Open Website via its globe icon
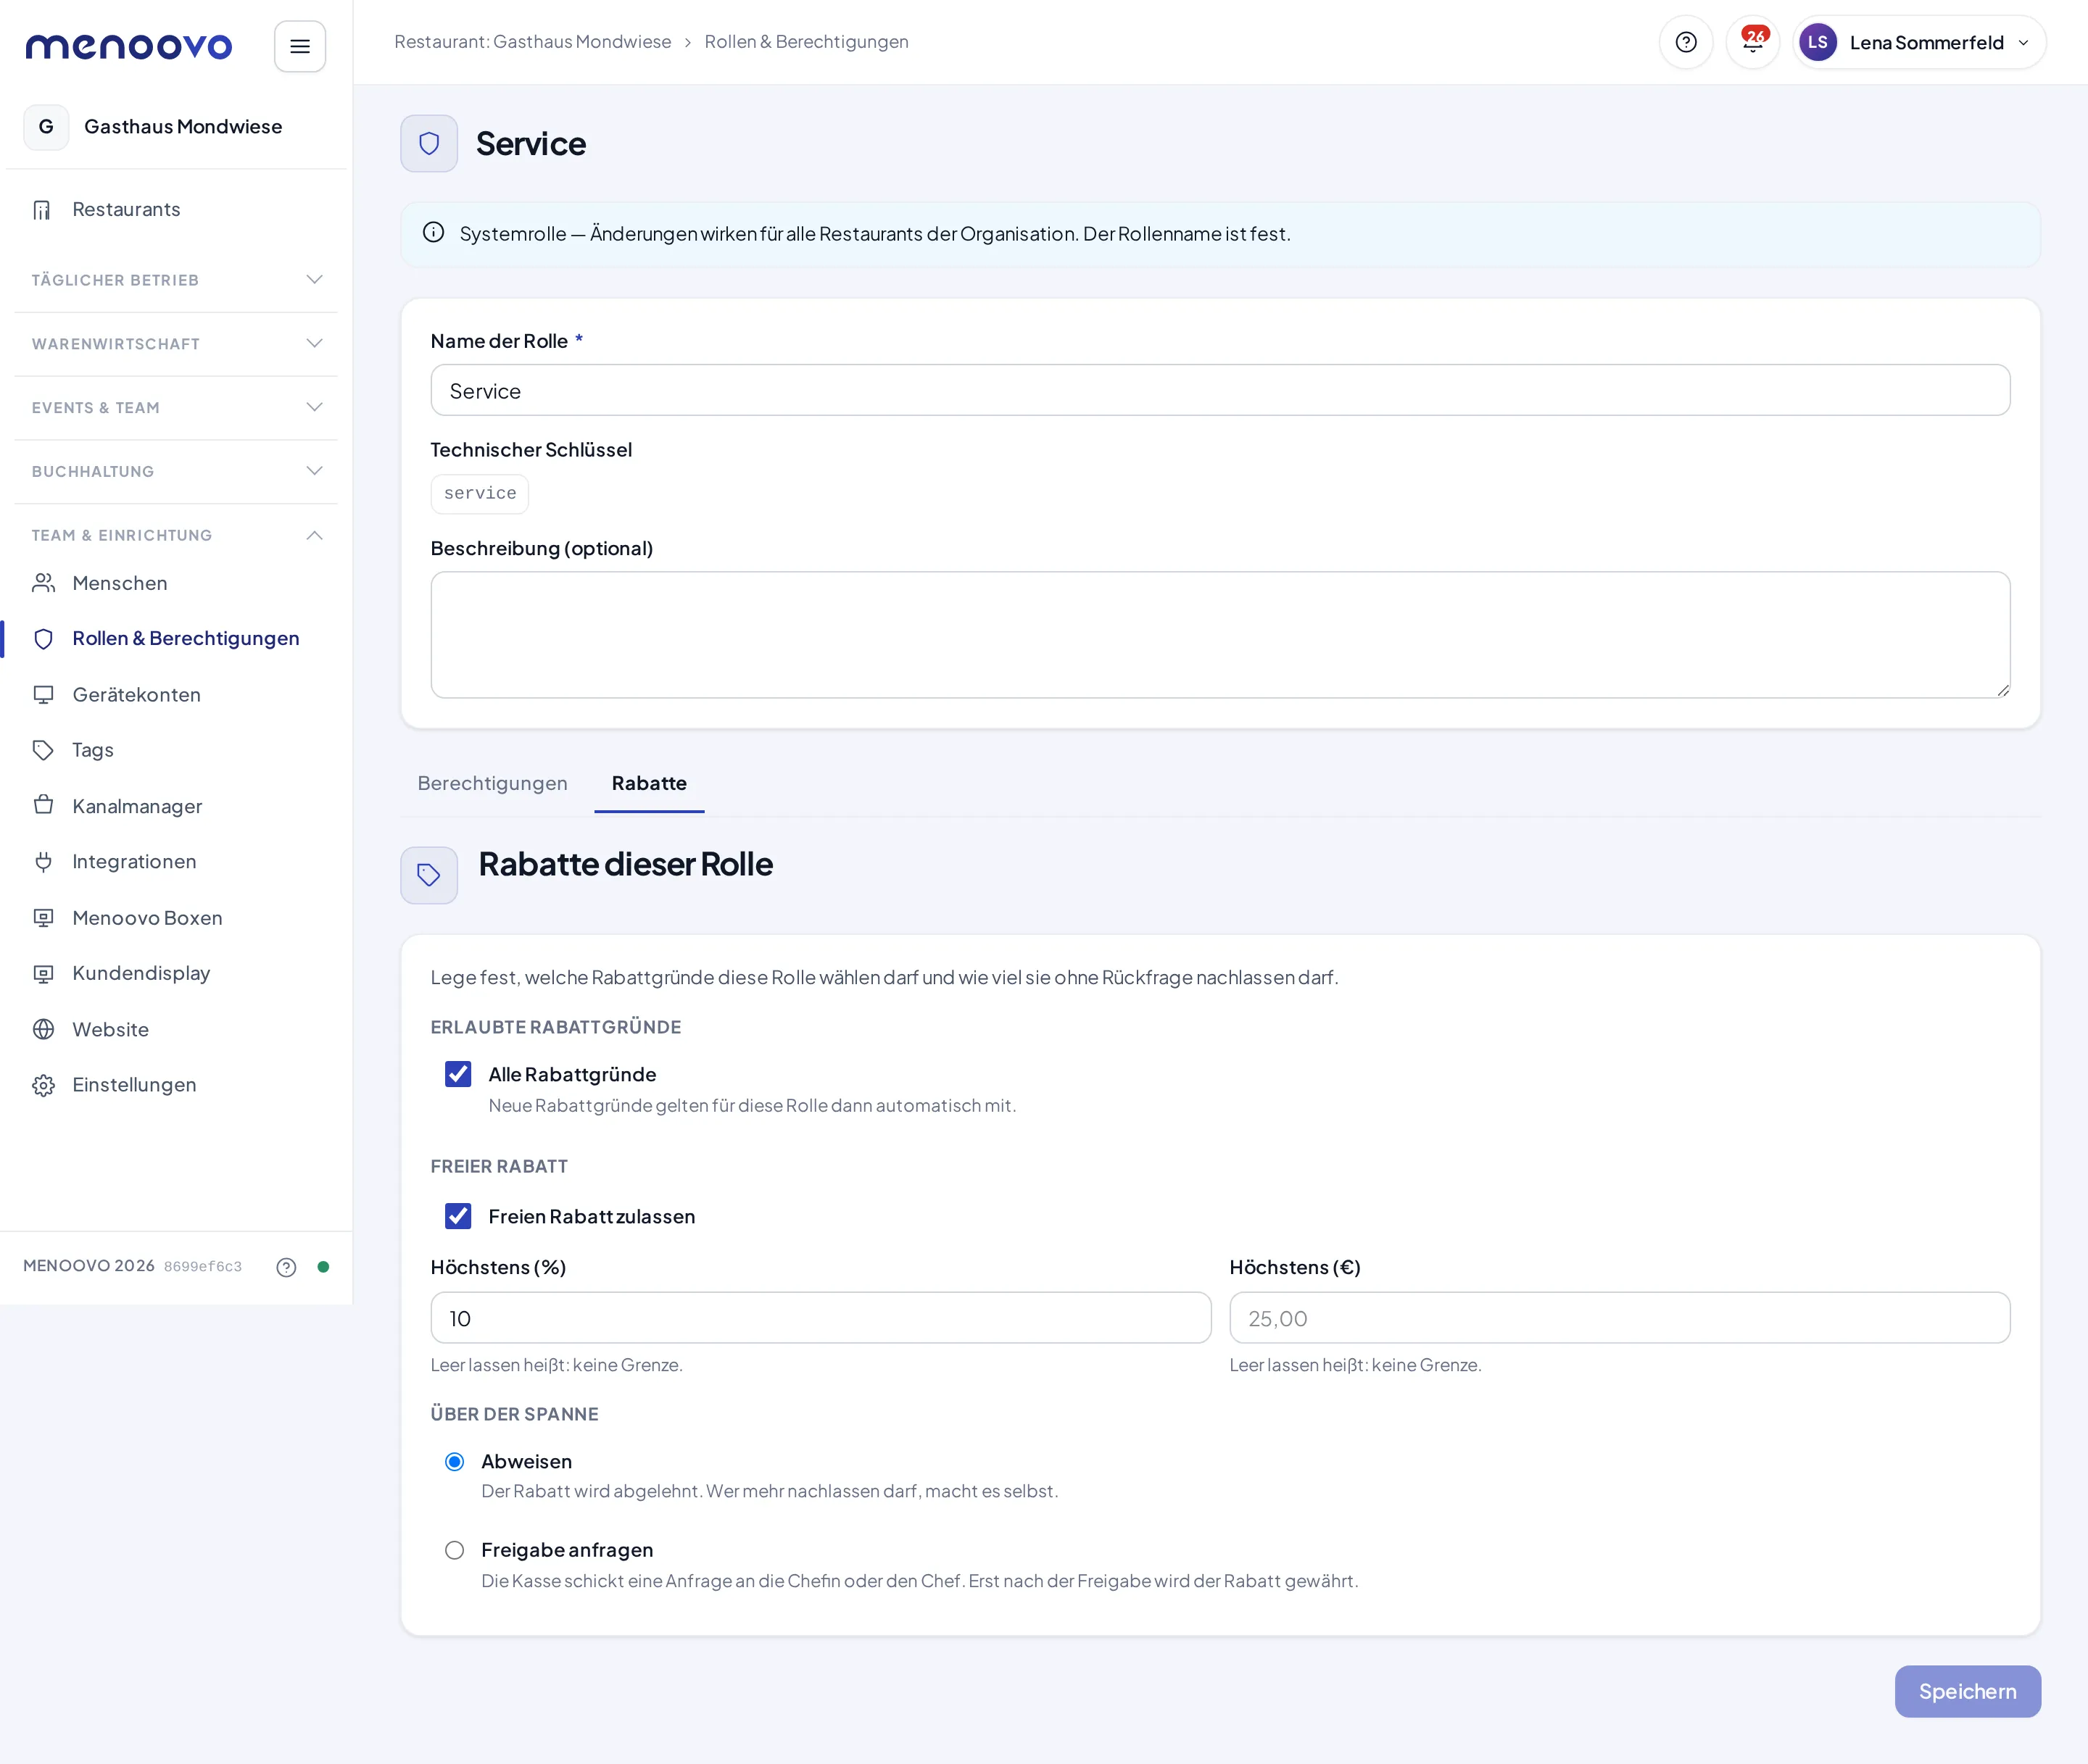Image resolution: width=2088 pixels, height=1764 pixels. [43, 1030]
